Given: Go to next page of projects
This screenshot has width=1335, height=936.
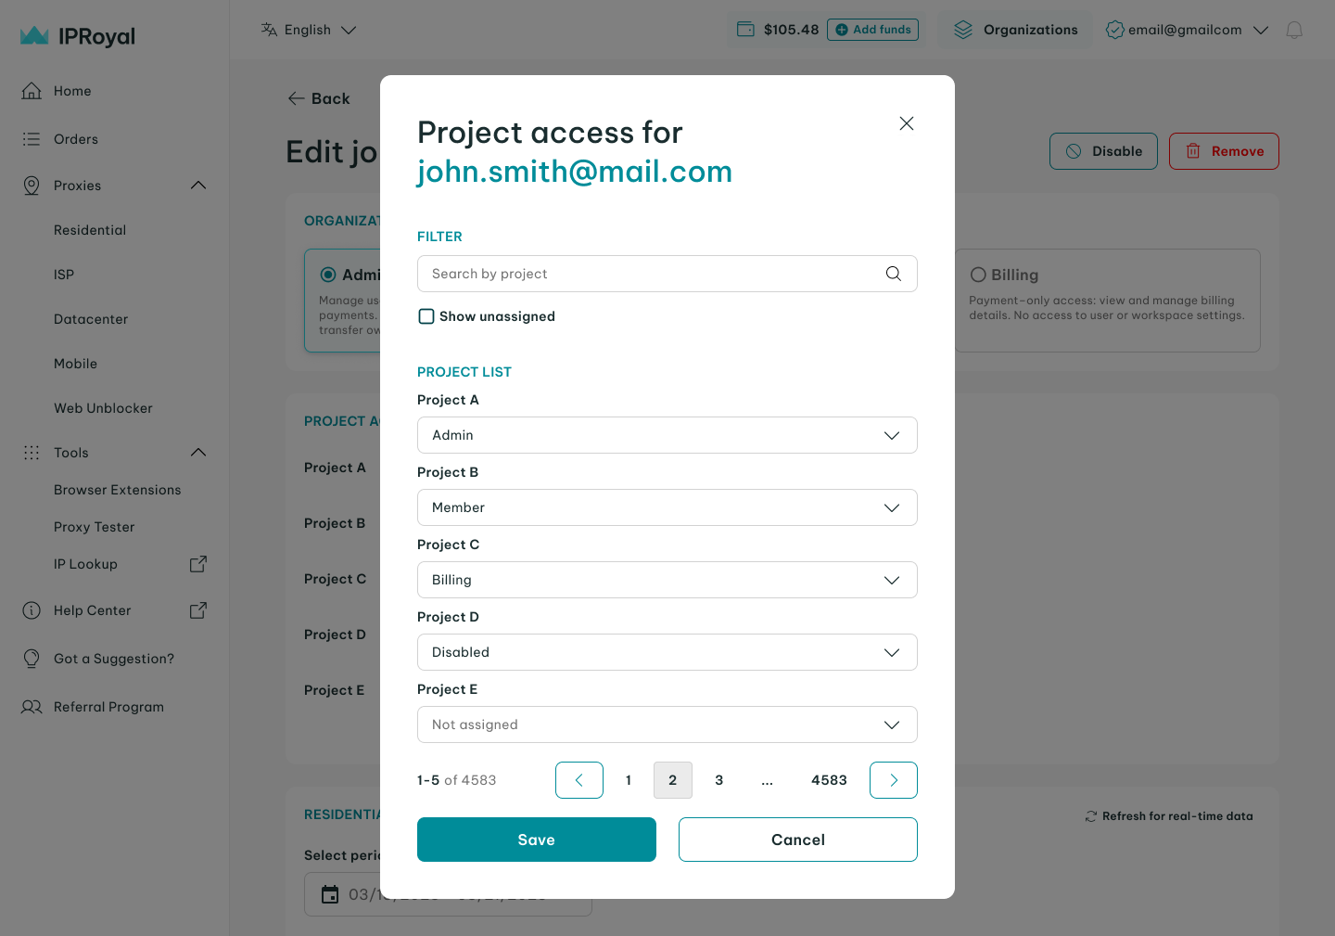Looking at the screenshot, I should (893, 780).
